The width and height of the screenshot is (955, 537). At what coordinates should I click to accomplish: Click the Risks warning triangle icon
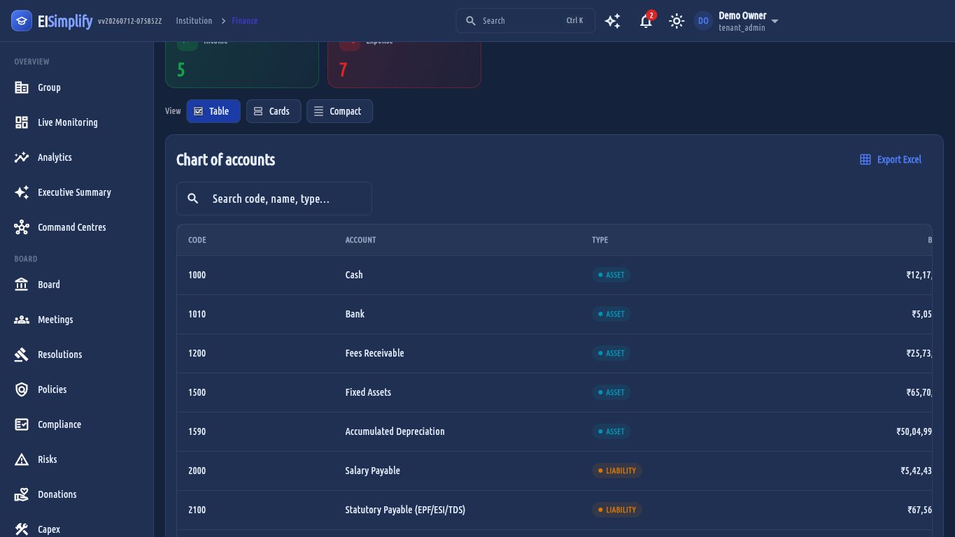click(x=22, y=459)
